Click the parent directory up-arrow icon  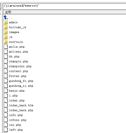tap(6, 17)
